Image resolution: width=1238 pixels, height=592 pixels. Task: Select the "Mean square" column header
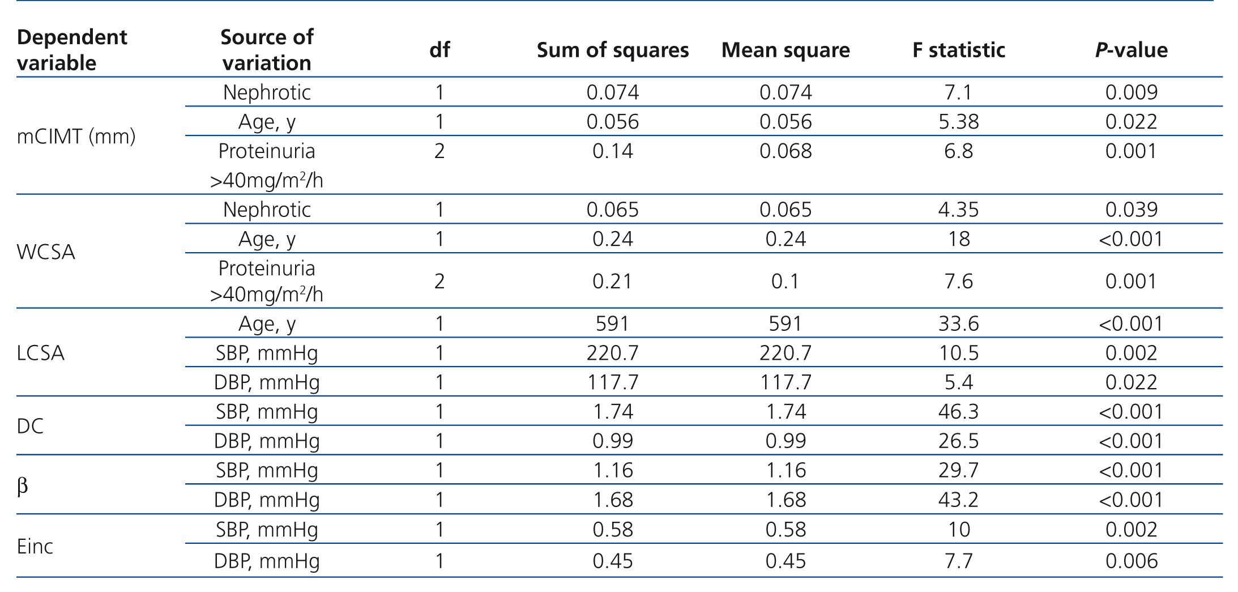click(x=786, y=50)
